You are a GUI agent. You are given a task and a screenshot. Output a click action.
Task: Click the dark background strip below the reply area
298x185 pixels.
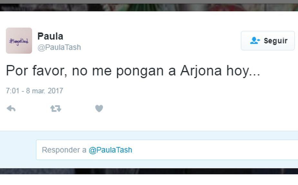click(x=149, y=171)
